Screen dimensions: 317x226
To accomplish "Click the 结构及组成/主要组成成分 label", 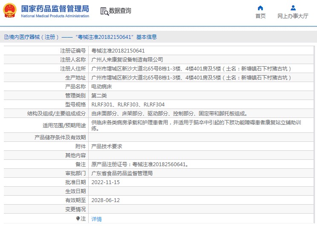I will click(x=57, y=114).
